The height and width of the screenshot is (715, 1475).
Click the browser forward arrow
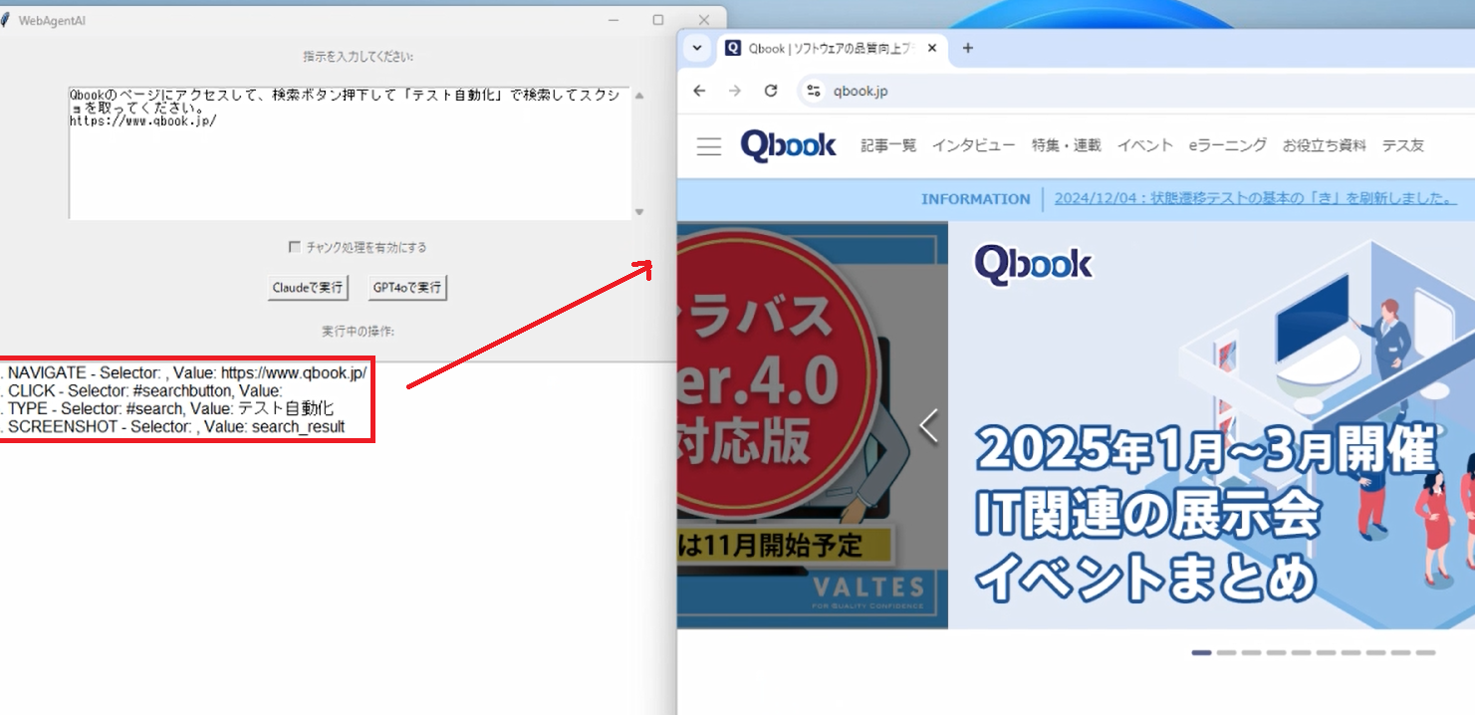coord(735,91)
